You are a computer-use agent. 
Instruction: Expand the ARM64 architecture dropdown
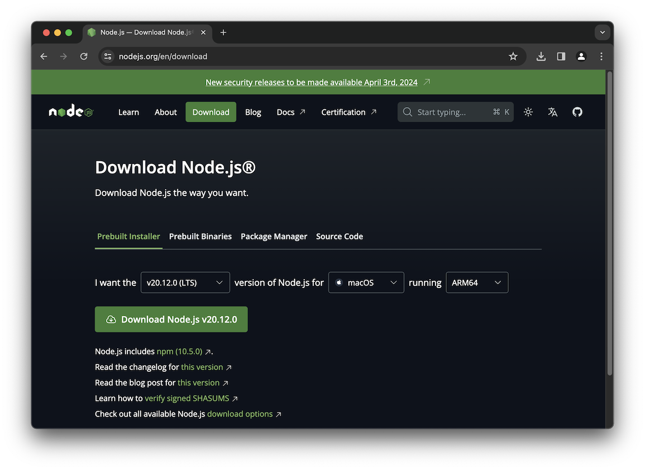click(477, 282)
